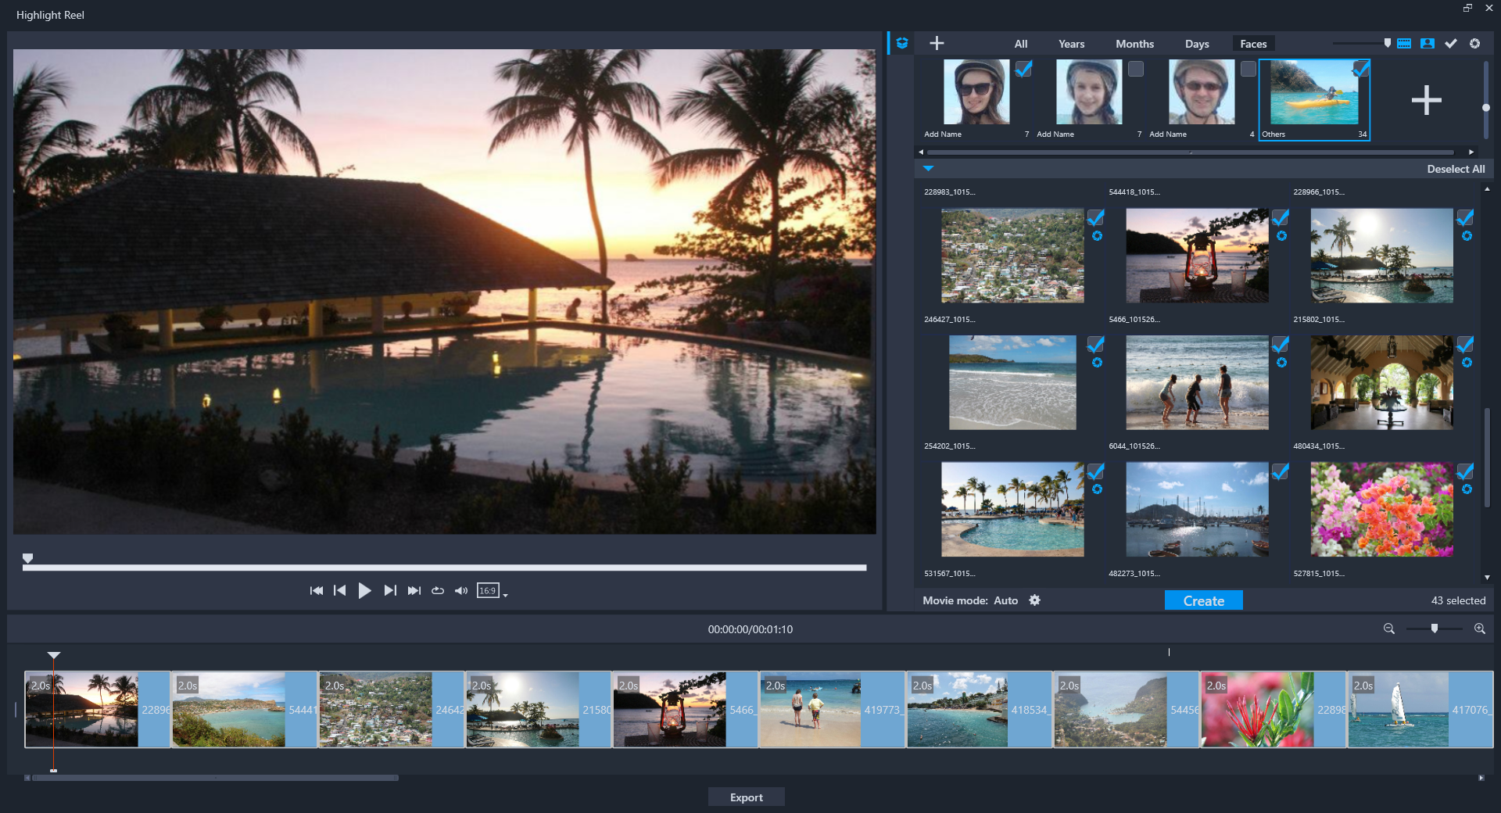Click the volume speaker icon
Image resolution: width=1501 pixels, height=813 pixels.
coord(461,591)
